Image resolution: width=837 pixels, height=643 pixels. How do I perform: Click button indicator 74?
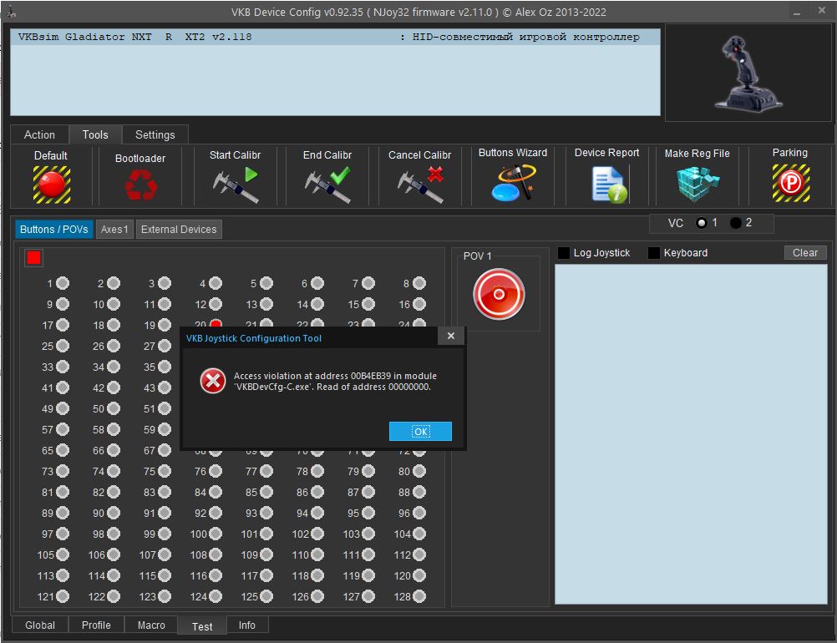pos(114,471)
